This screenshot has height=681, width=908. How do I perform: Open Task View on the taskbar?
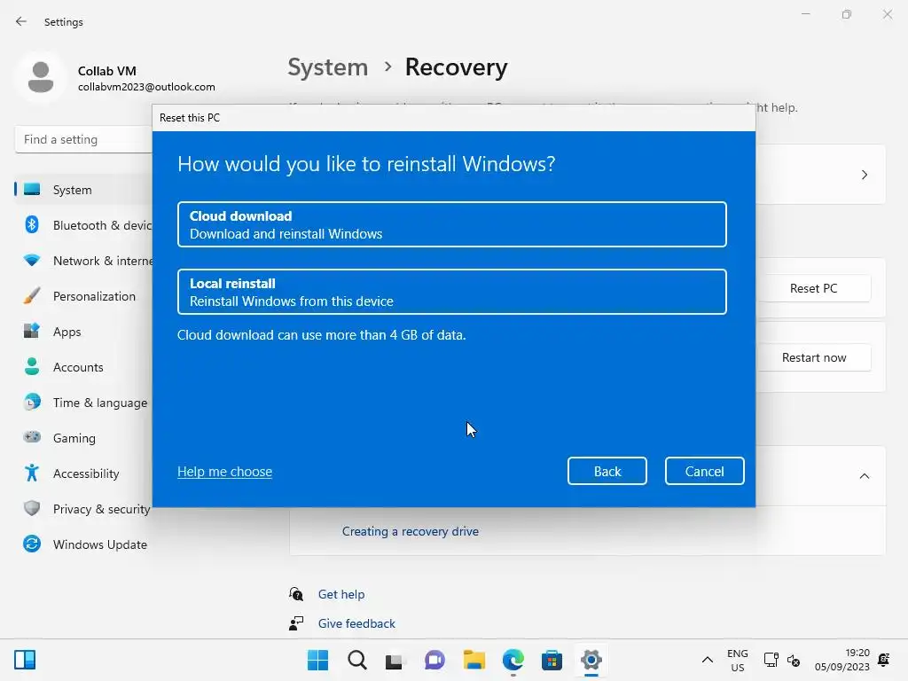click(395, 661)
